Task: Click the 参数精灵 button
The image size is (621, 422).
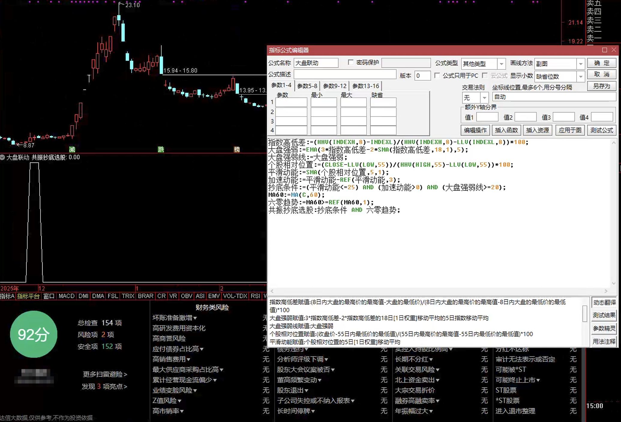Action: coord(604,328)
